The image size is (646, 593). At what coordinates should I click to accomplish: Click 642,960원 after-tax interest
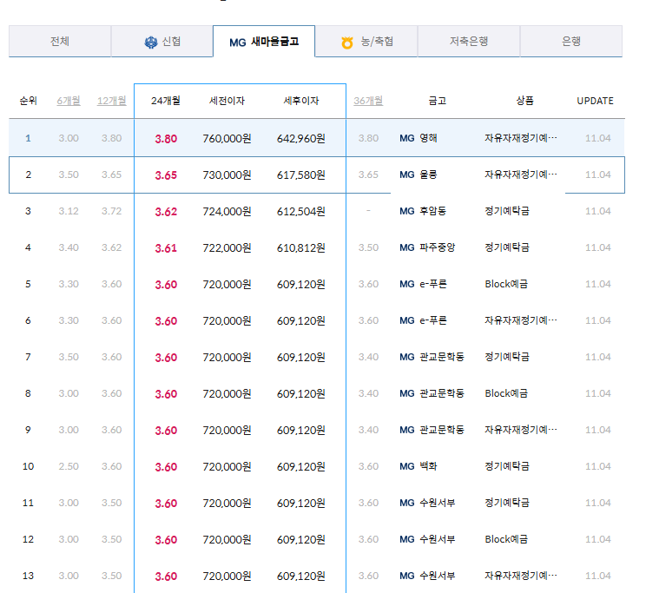[x=301, y=138]
